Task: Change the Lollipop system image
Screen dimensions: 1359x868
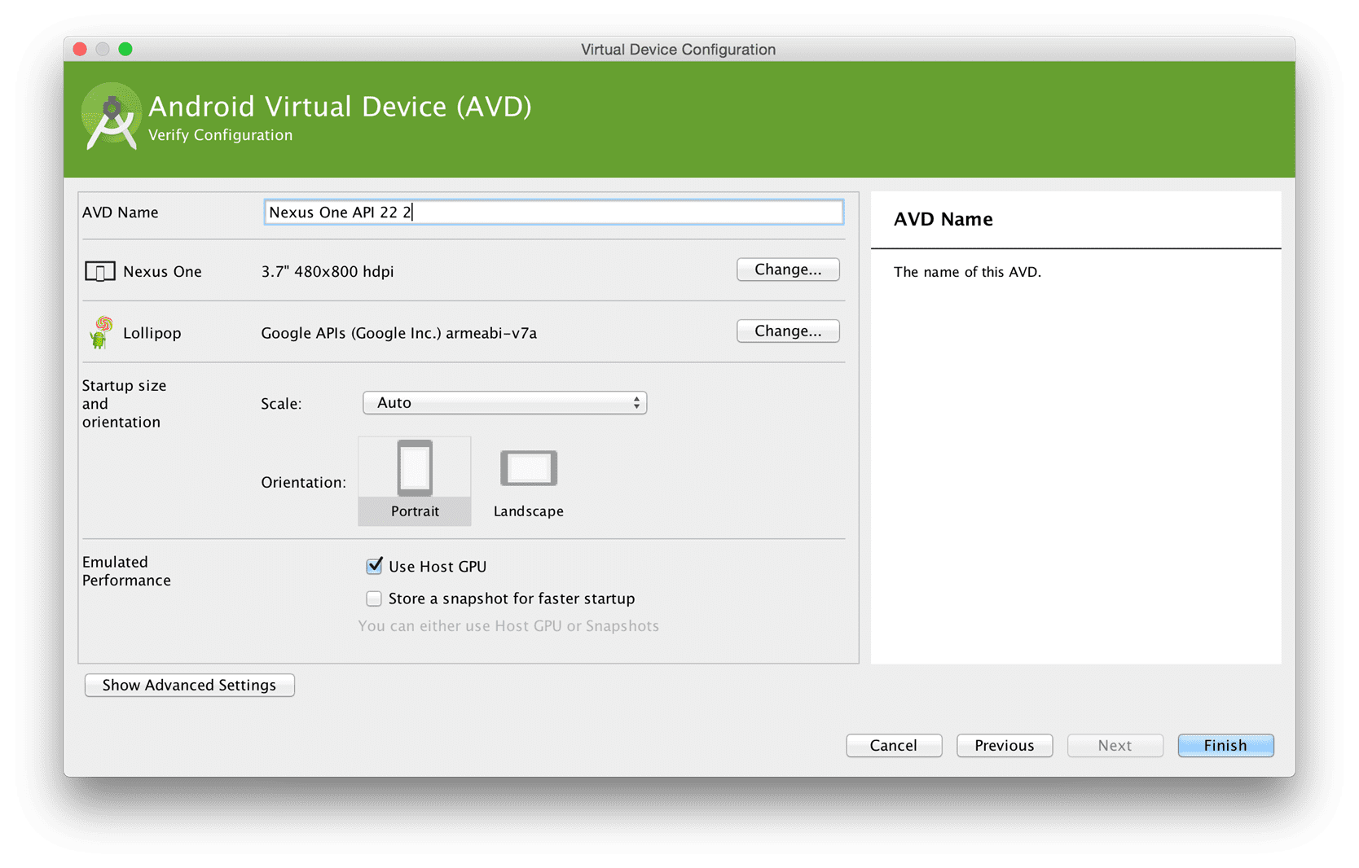Action: (788, 331)
